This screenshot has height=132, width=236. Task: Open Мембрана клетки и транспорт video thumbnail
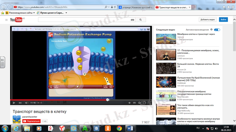165,38
